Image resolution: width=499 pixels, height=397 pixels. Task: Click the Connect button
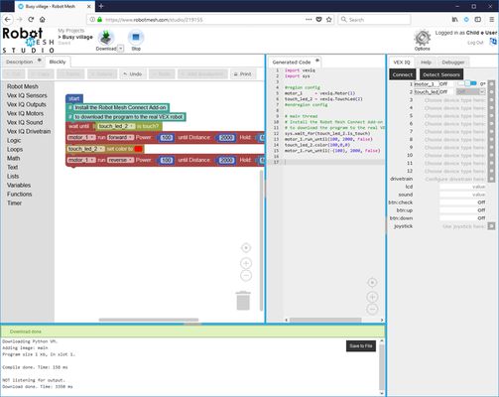[x=403, y=74]
